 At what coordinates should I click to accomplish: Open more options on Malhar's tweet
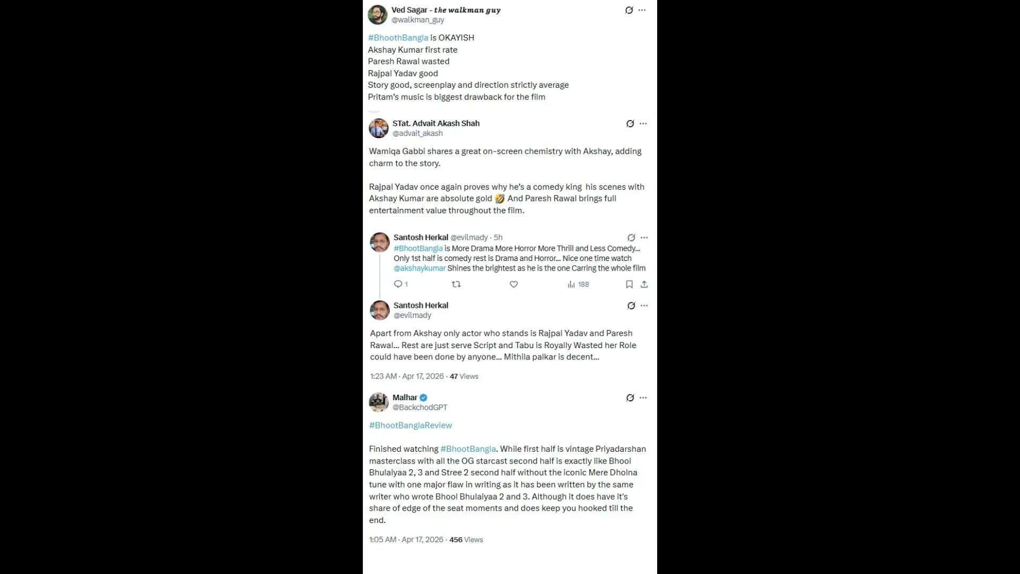pos(643,398)
